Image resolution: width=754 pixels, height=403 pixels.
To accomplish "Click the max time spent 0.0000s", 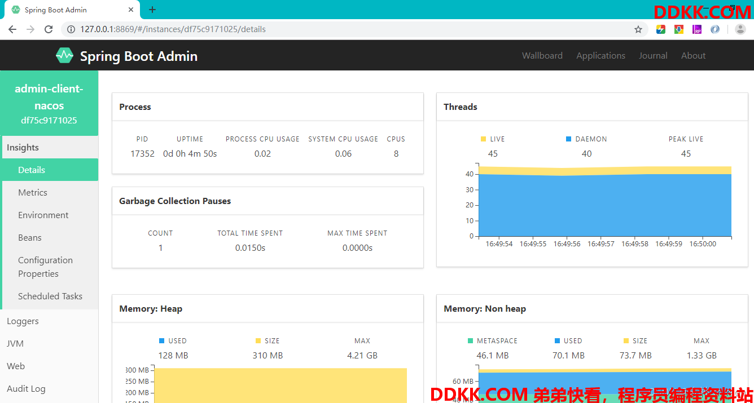I will pyautogui.click(x=357, y=247).
